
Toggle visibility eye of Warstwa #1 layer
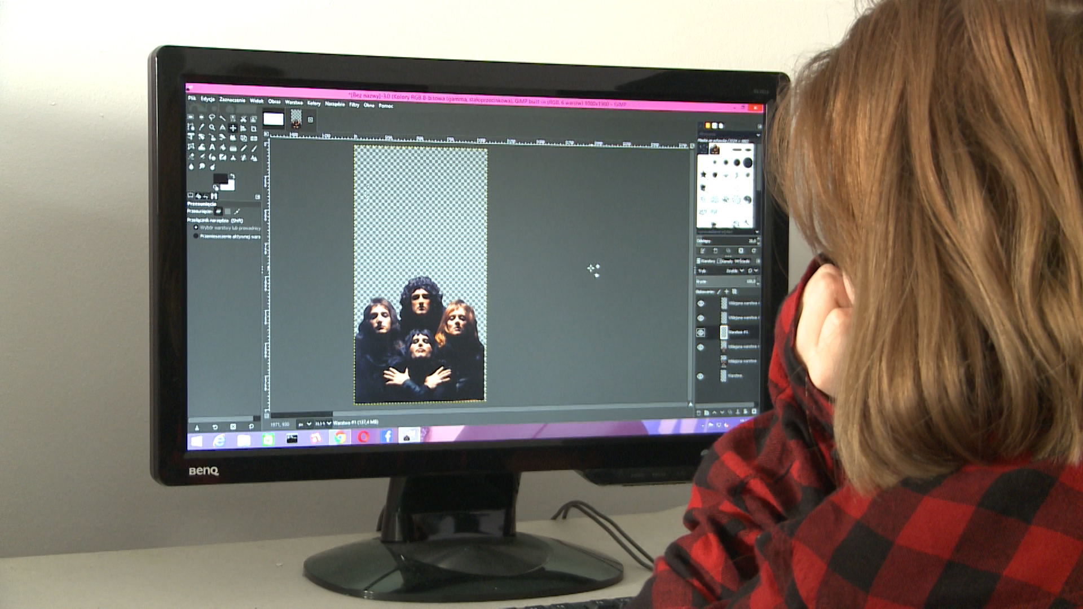[x=701, y=332]
